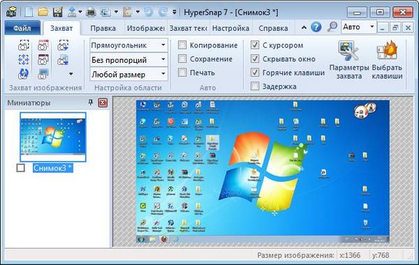Select the Захват ribbon tab
This screenshot has width=419, height=265.
[61, 28]
